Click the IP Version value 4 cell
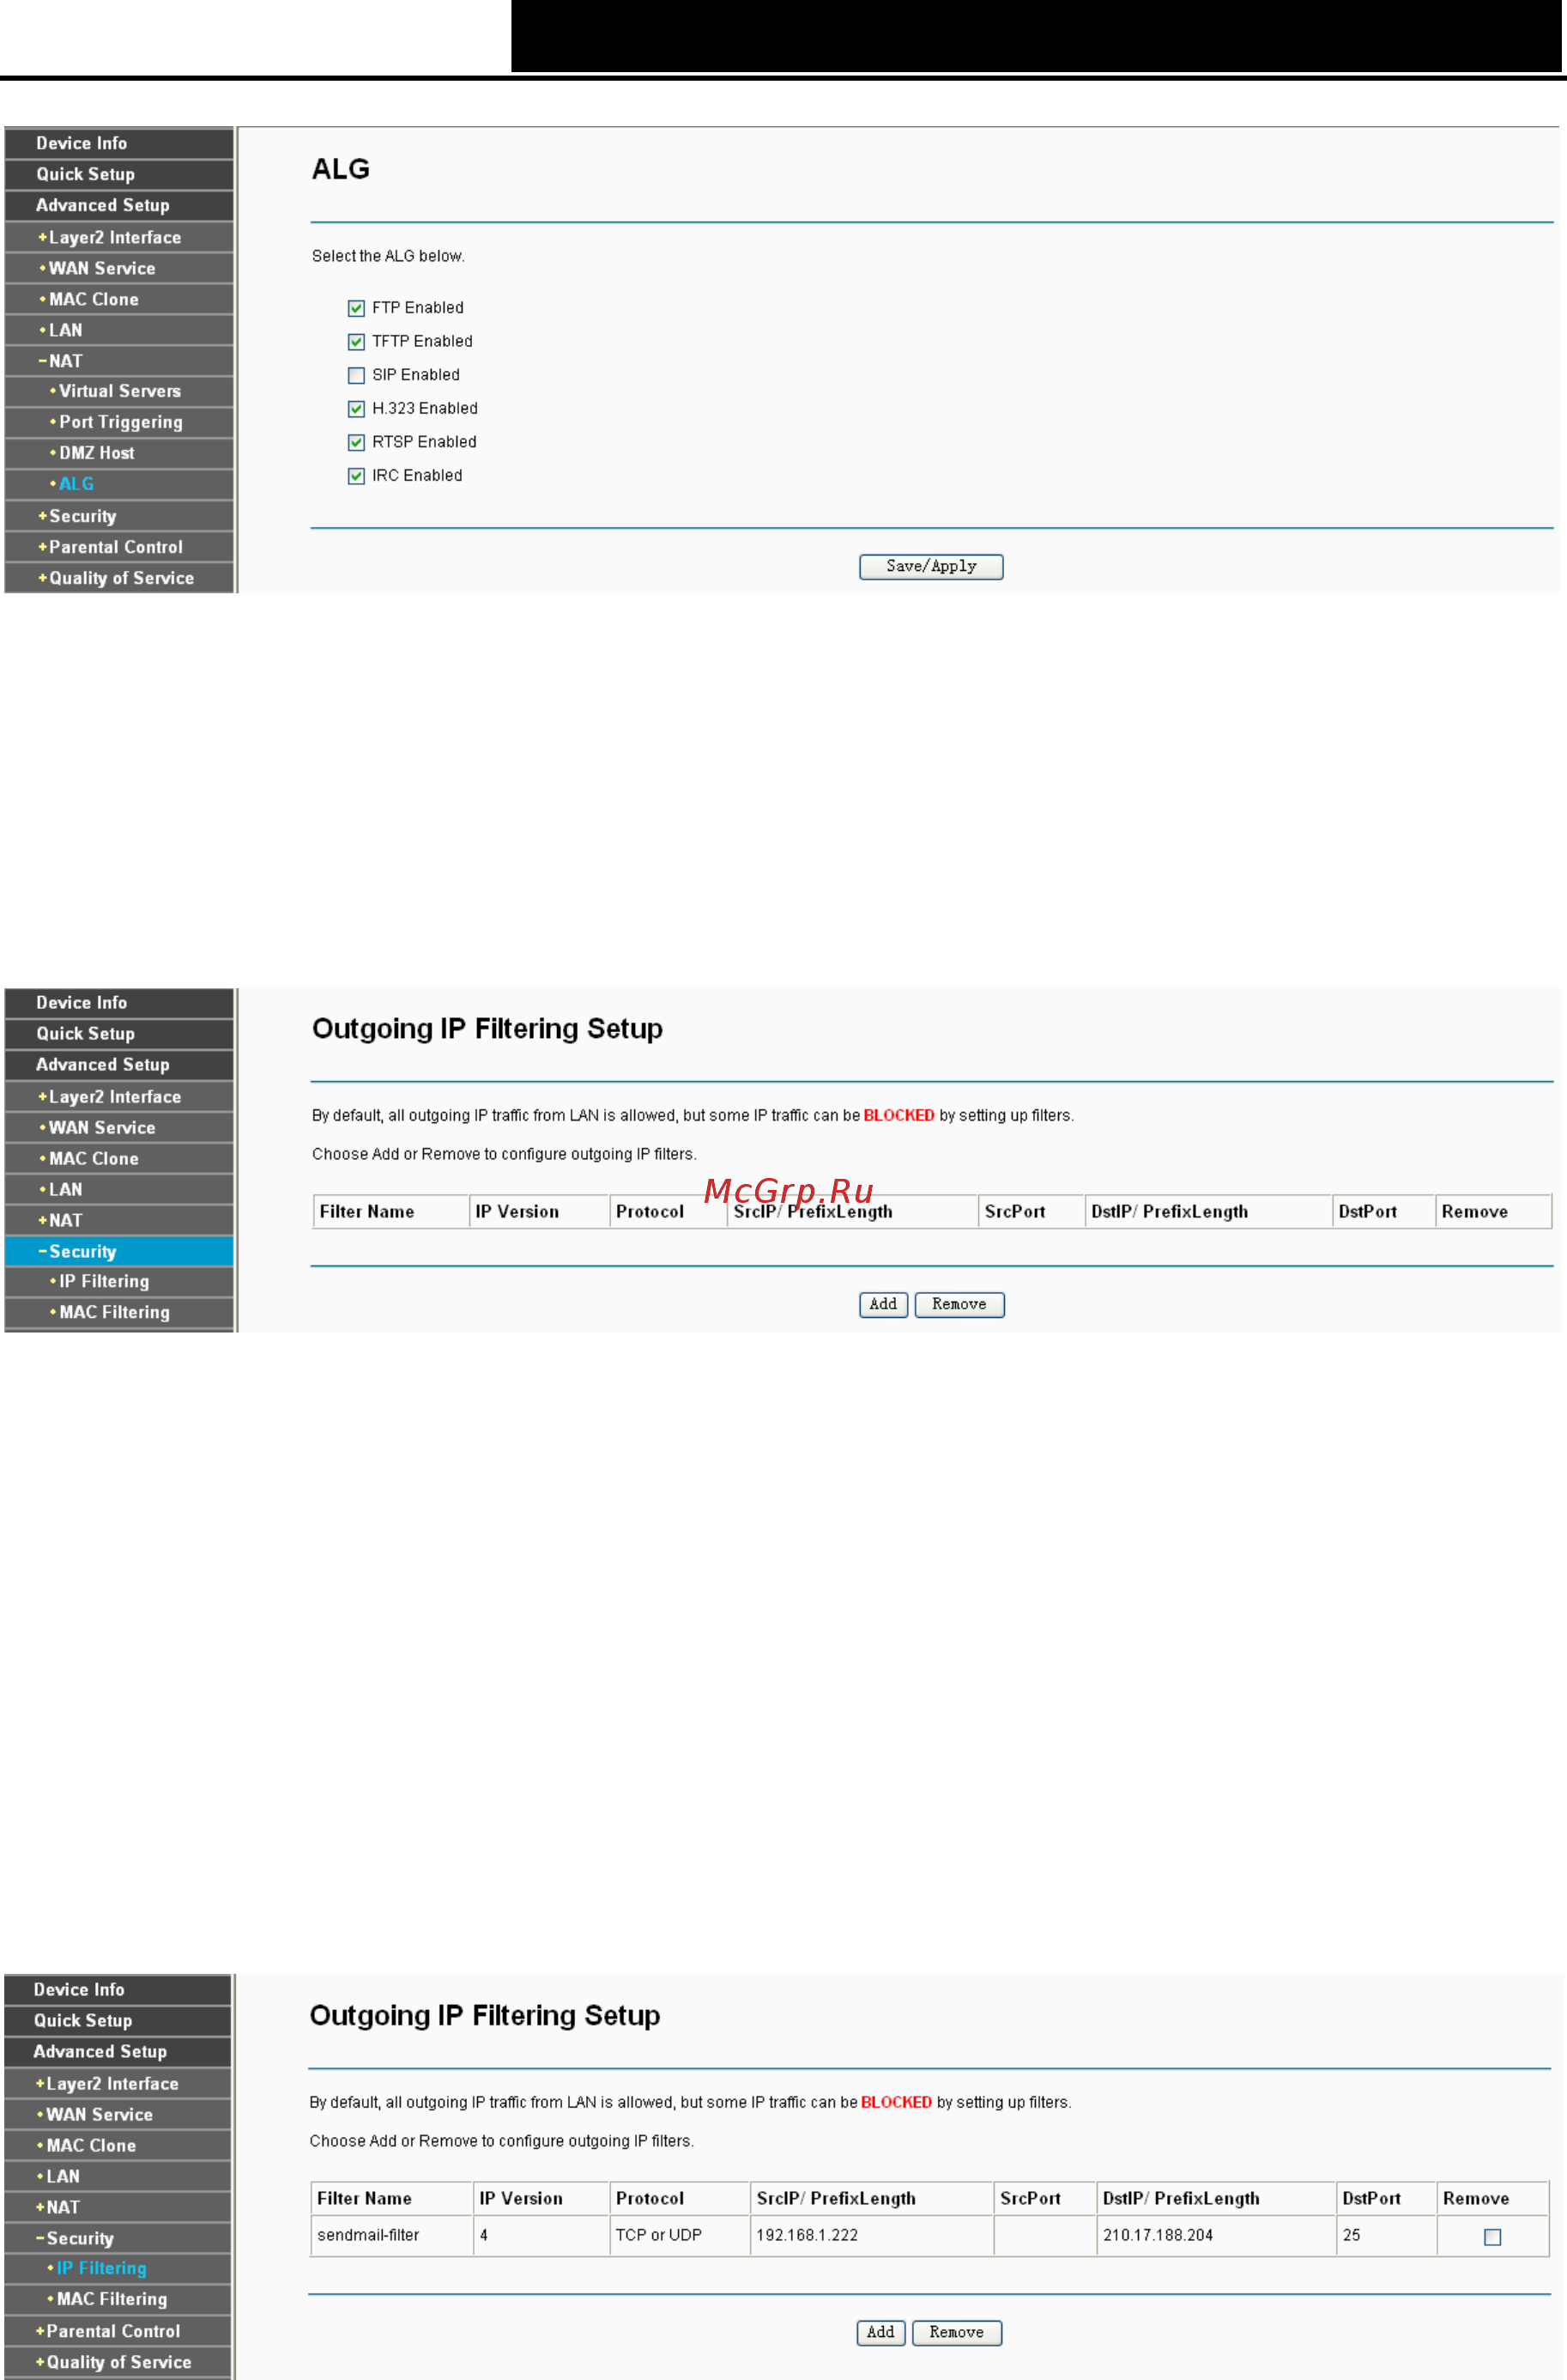Image resolution: width=1567 pixels, height=2380 pixels. [x=541, y=2235]
